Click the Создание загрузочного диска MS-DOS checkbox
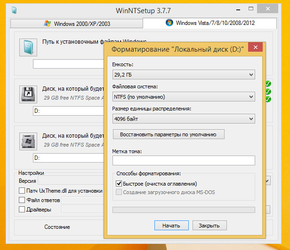 [119, 192]
